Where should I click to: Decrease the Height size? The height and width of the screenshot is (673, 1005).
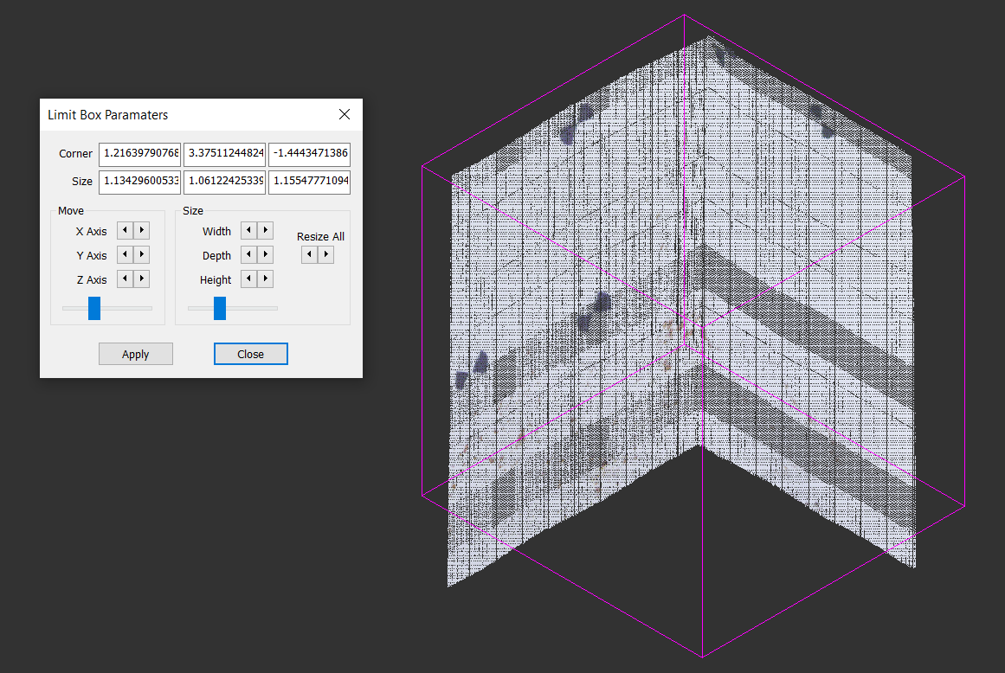pyautogui.click(x=249, y=279)
